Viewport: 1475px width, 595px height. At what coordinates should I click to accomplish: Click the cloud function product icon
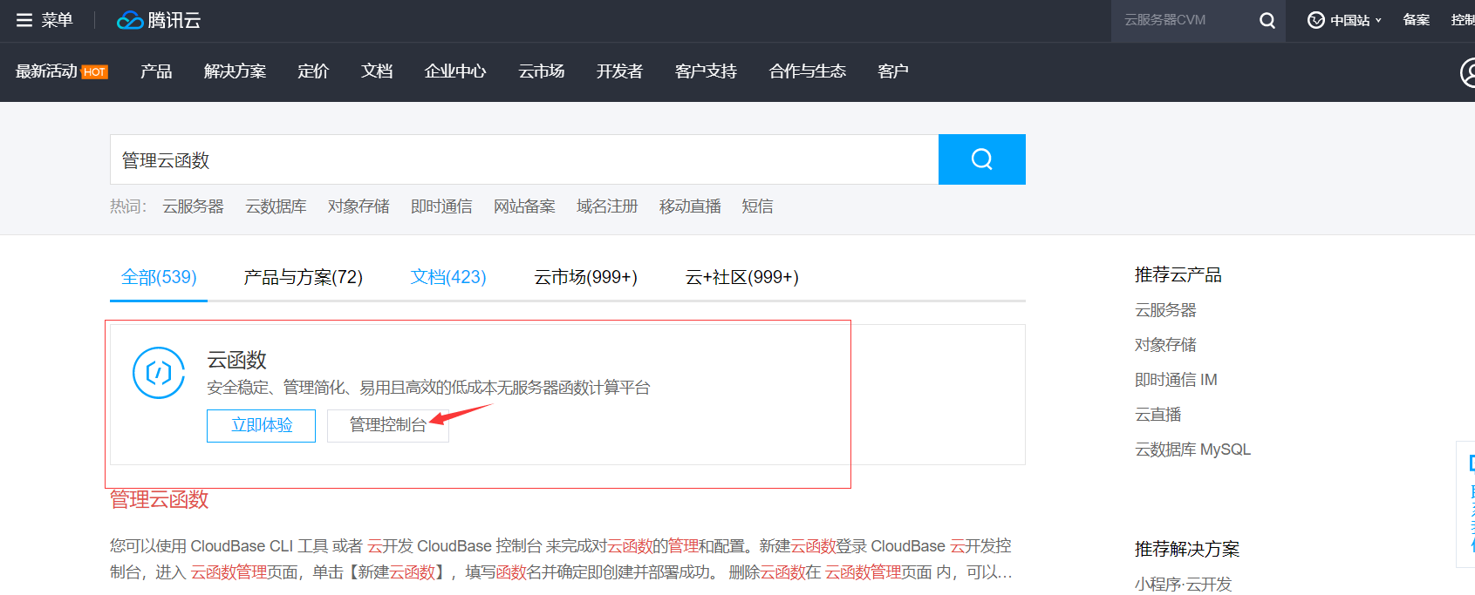(159, 373)
